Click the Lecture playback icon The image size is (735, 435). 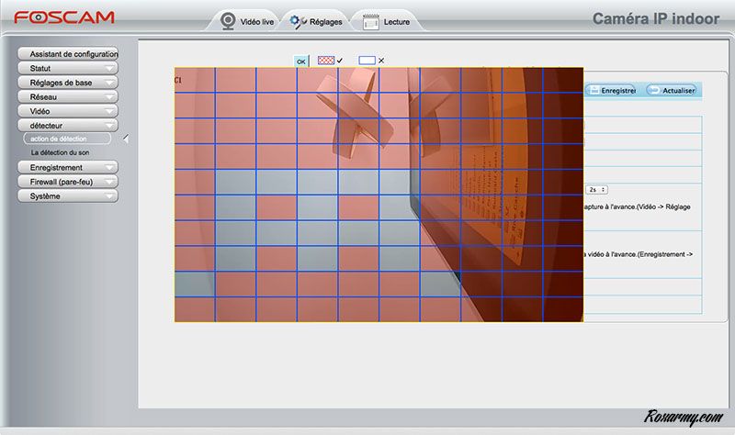(370, 21)
